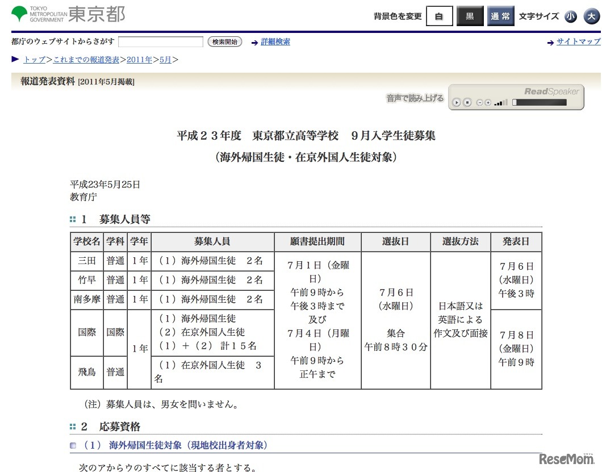Enlarge text using the 大 font size icon
Viewport: 602px width, 472px height.
(x=591, y=16)
